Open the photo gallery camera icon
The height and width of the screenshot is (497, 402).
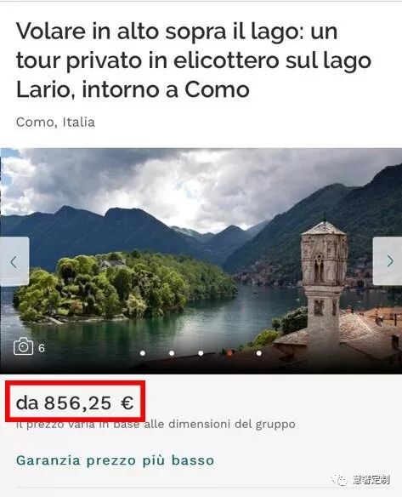23,346
